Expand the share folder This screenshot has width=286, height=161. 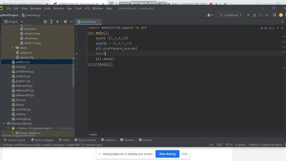(x=13, y=48)
